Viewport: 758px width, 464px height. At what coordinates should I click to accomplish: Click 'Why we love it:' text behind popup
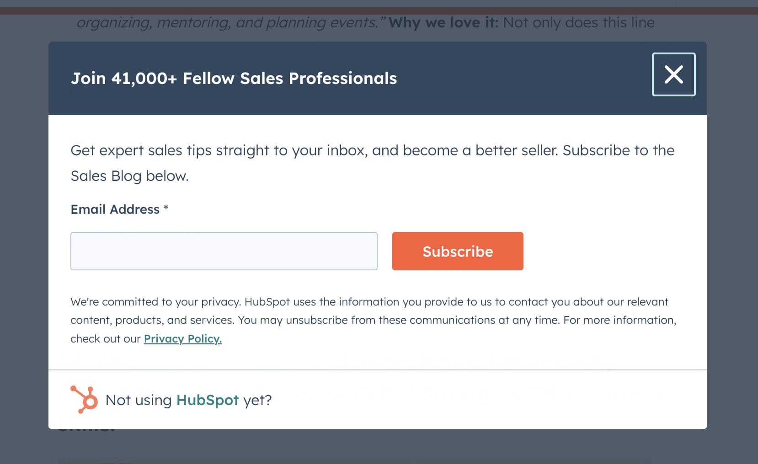coord(443,22)
